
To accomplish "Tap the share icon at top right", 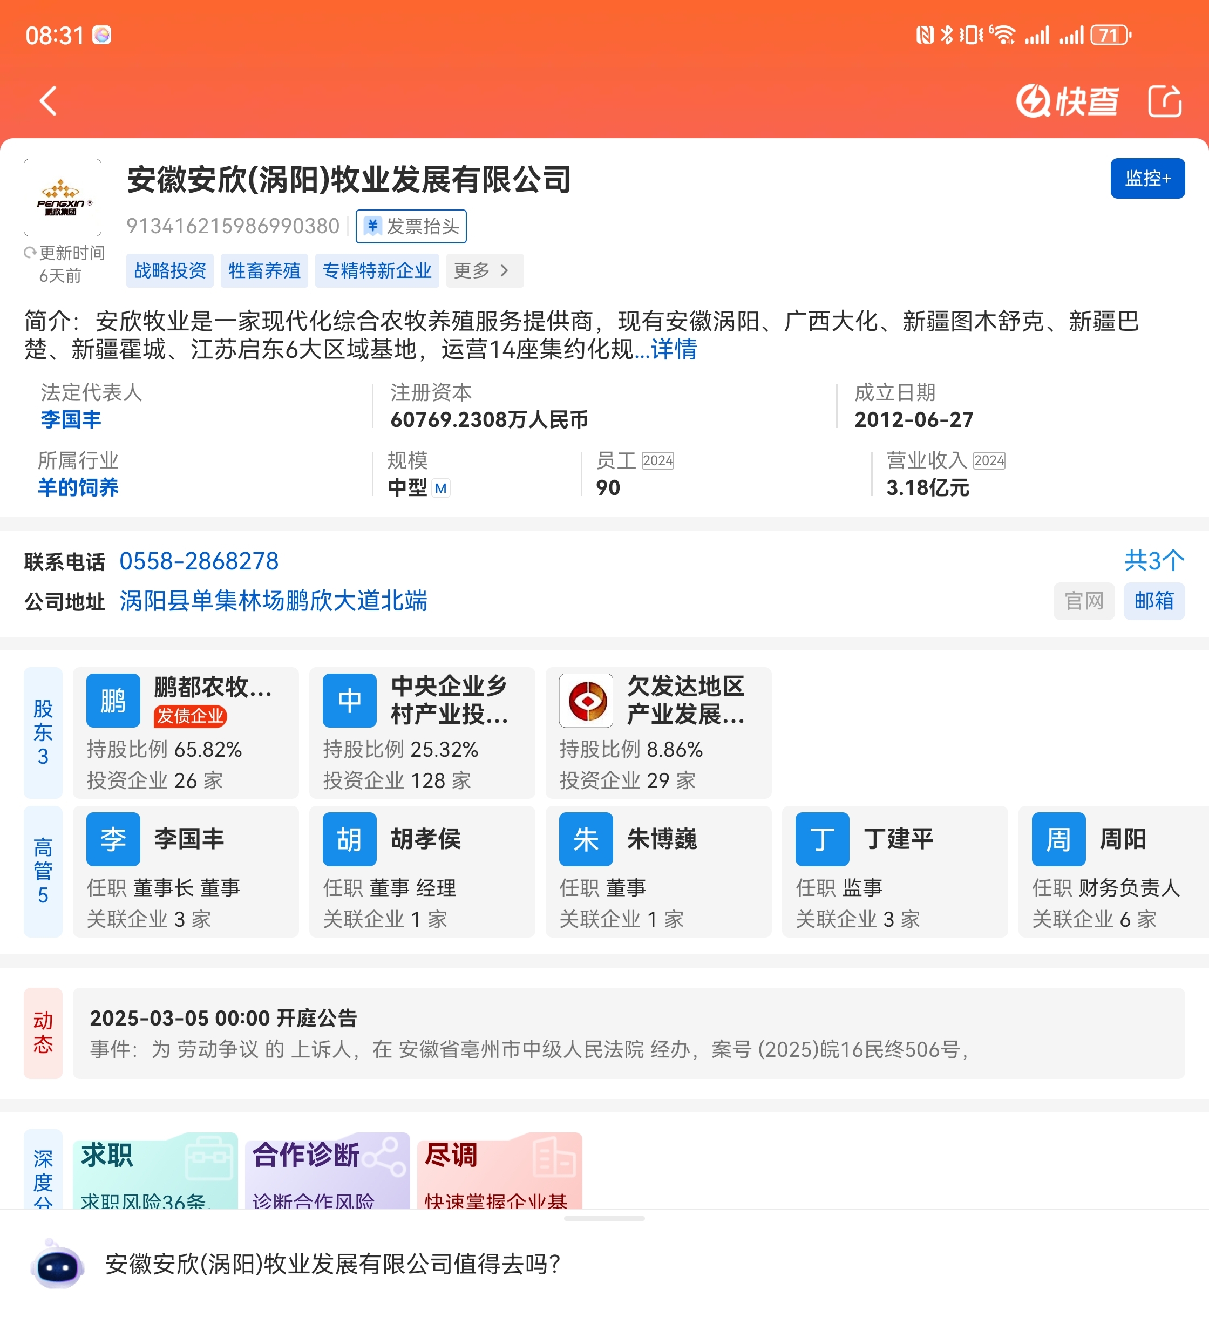I will [1165, 101].
